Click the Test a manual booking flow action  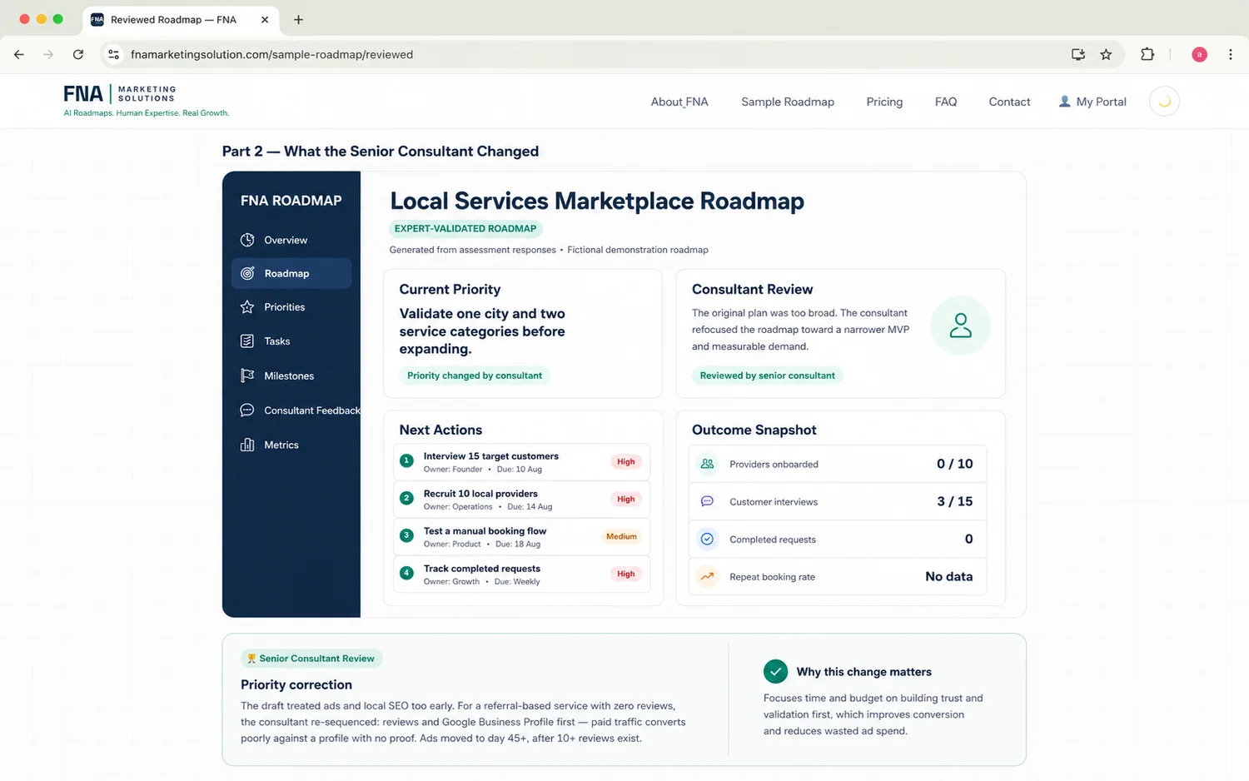click(x=521, y=536)
